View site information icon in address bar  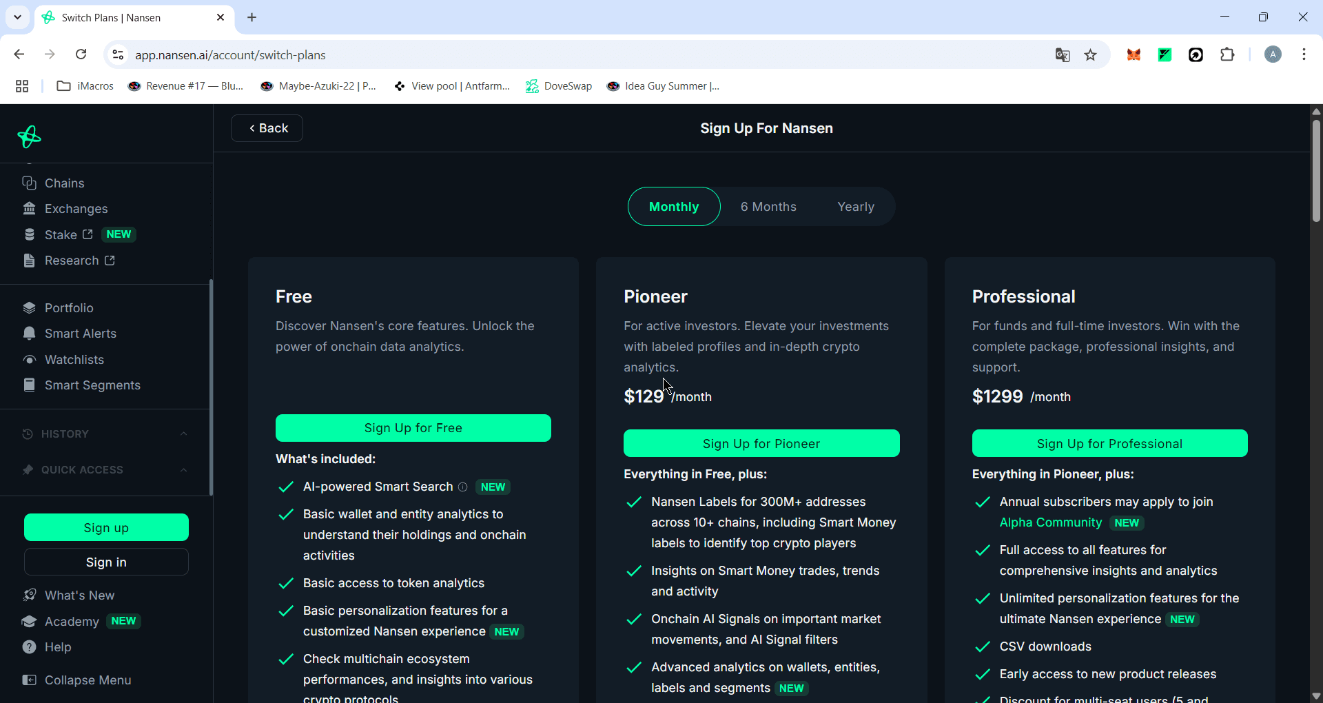point(118,55)
